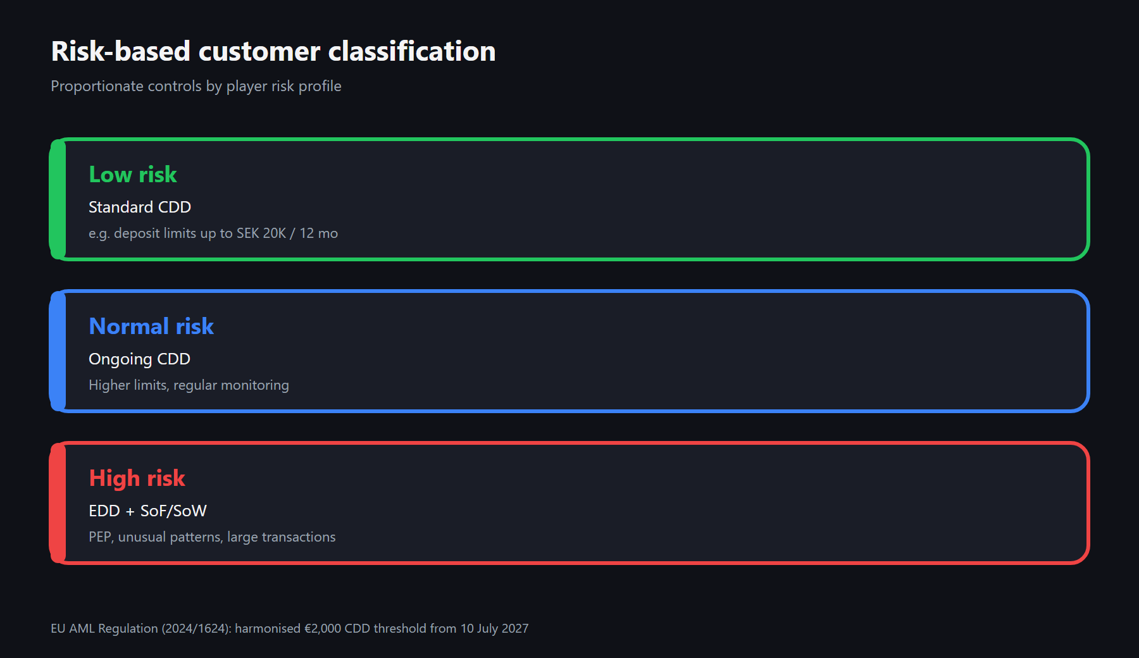Select the Normal risk card body
Screen dimensions: 1139x658
click(x=569, y=351)
